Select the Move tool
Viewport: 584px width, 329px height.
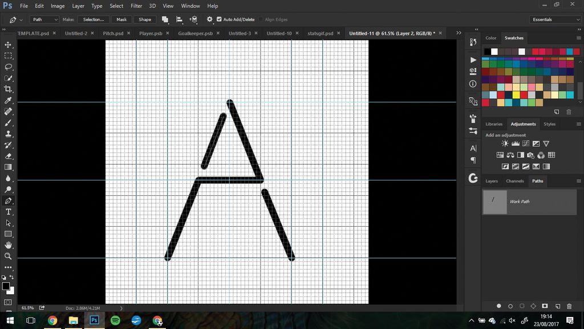click(x=7, y=43)
